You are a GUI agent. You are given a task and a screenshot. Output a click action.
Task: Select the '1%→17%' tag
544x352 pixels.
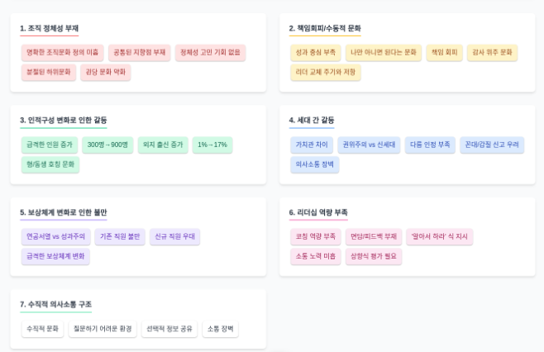212,145
